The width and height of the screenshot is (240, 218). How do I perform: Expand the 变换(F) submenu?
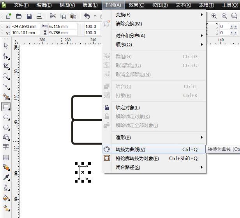154,15
